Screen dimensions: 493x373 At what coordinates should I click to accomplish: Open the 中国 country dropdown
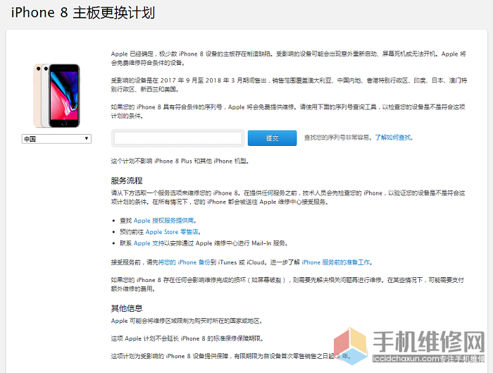pyautogui.click(x=56, y=139)
